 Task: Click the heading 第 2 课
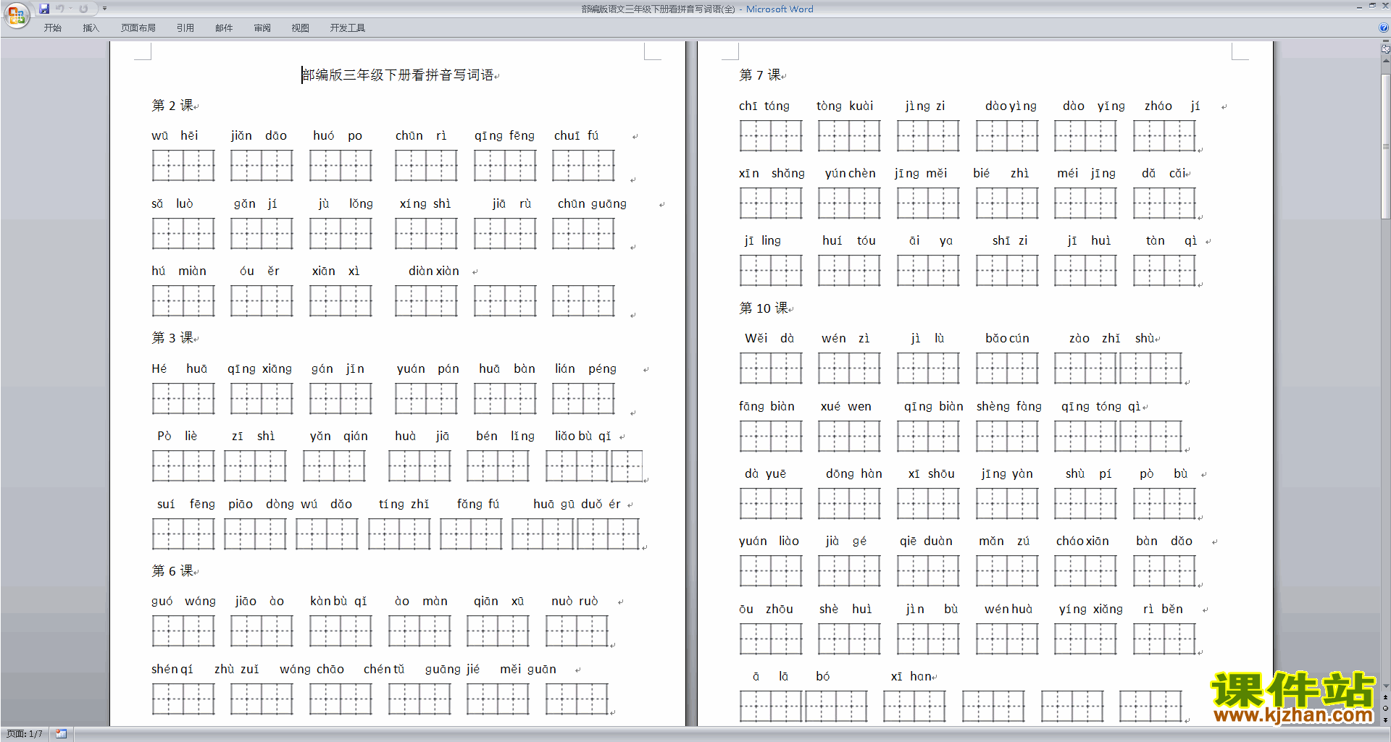pos(172,106)
